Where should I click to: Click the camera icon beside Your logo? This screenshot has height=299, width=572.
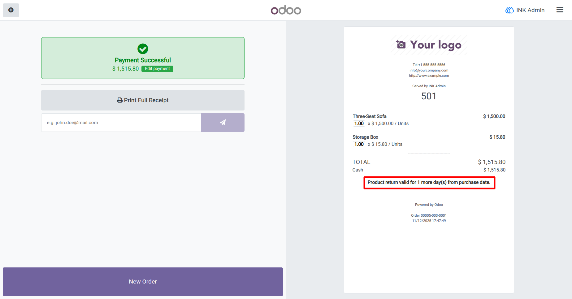[x=401, y=45]
